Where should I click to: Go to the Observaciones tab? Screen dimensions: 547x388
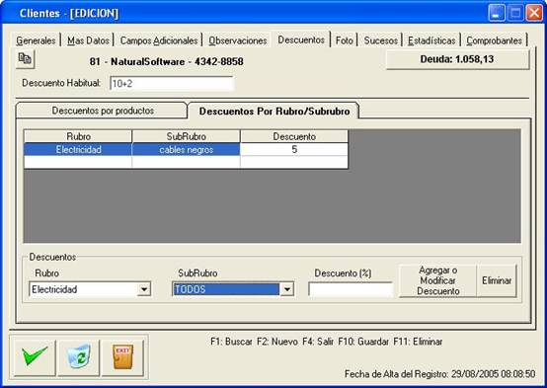pyautogui.click(x=238, y=40)
